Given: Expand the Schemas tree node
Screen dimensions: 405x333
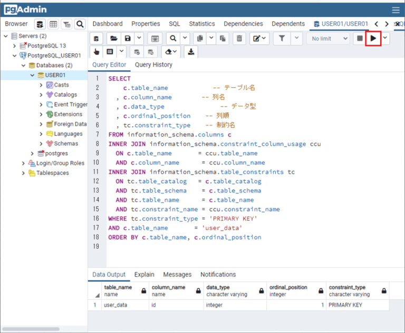Looking at the screenshot, I should click(41, 144).
